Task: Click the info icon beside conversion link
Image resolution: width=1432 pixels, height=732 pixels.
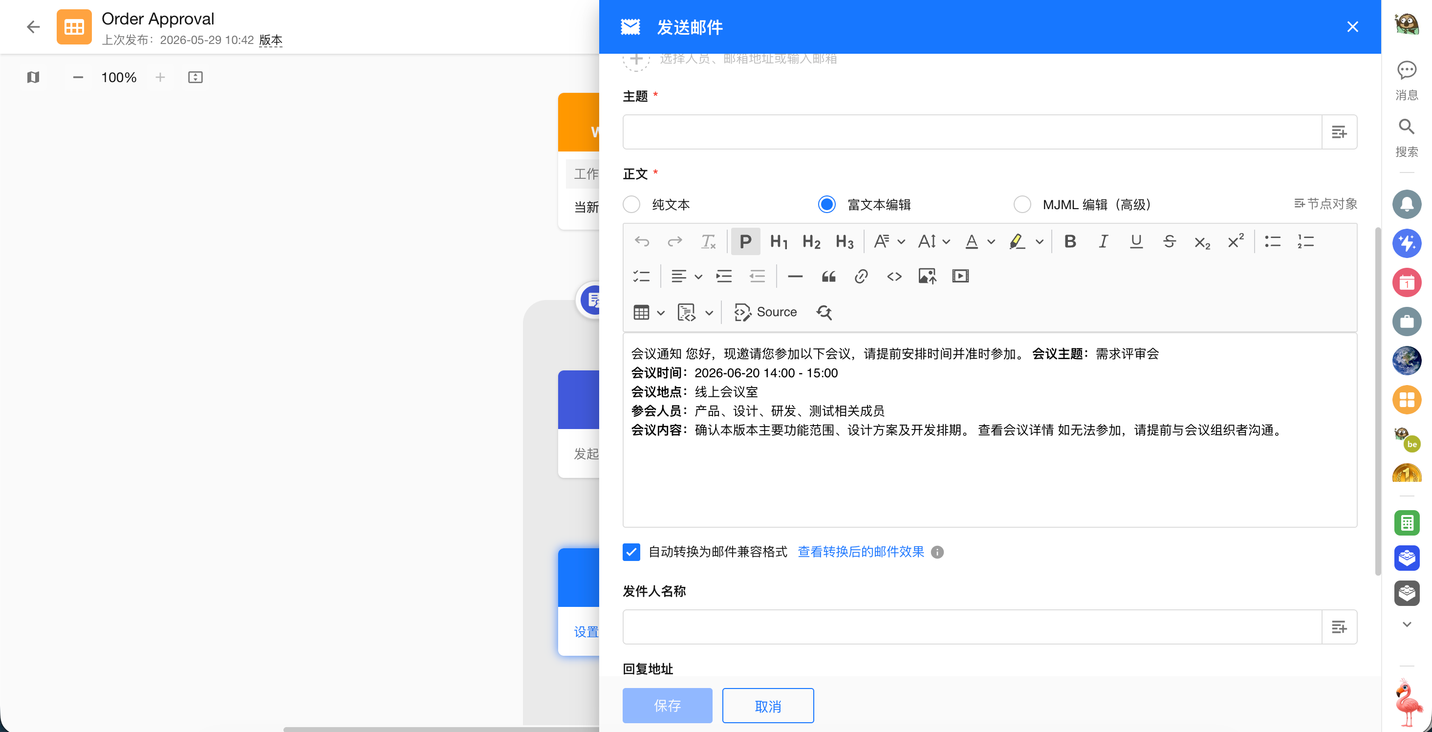Action: click(x=937, y=553)
